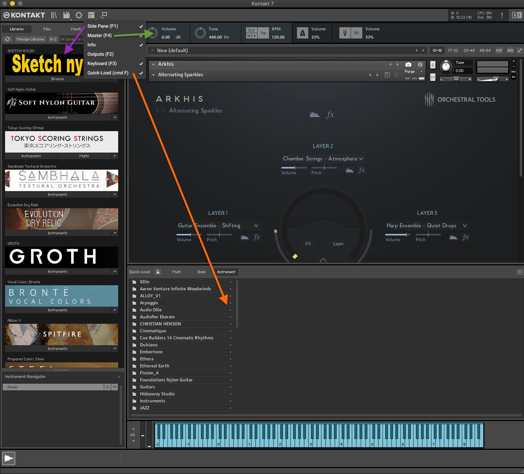524x474 pixels.
Task: Refresh libraries with the circular arrows icon
Action: click(7, 39)
